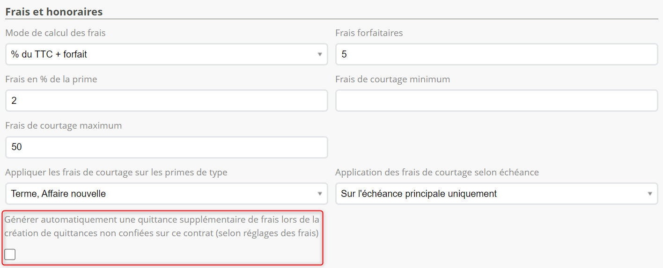Click the 'Frais de courtage minimum' label

click(x=392, y=79)
